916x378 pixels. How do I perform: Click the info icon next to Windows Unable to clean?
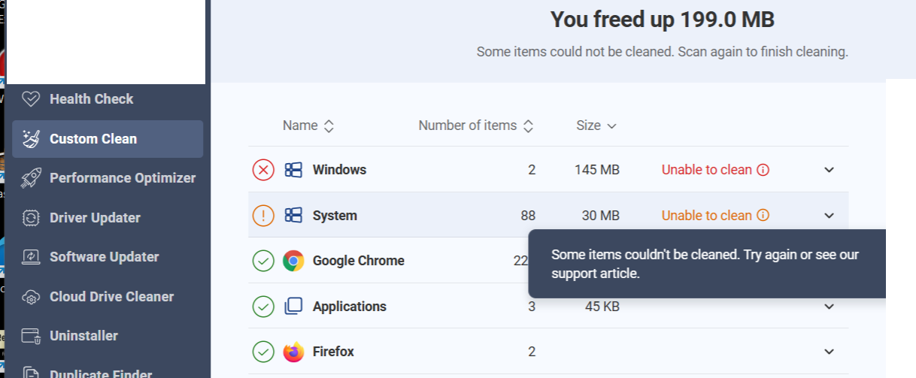[763, 170]
